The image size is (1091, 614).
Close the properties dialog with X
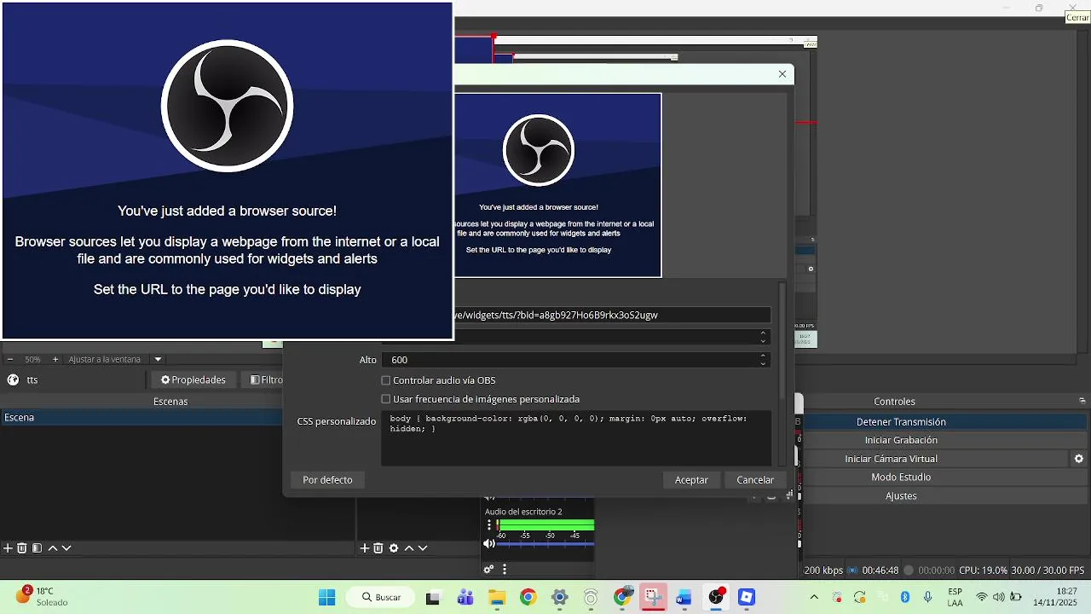pos(782,74)
